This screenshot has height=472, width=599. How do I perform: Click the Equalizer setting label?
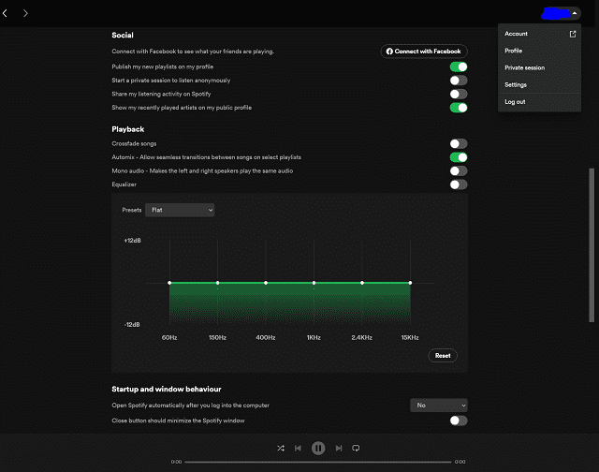(x=124, y=184)
